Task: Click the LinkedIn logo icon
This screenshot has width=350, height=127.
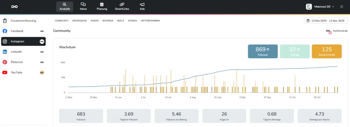Action: 5,52
